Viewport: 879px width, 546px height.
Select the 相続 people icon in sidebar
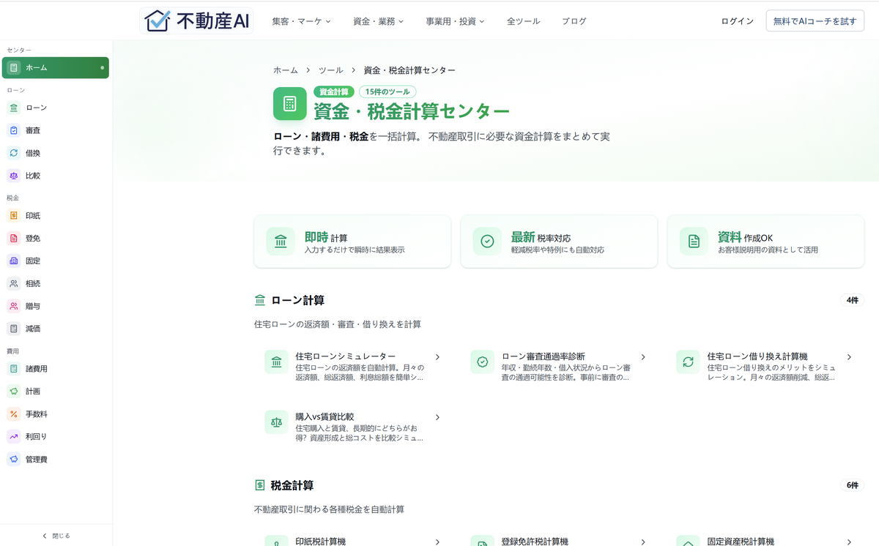(14, 283)
